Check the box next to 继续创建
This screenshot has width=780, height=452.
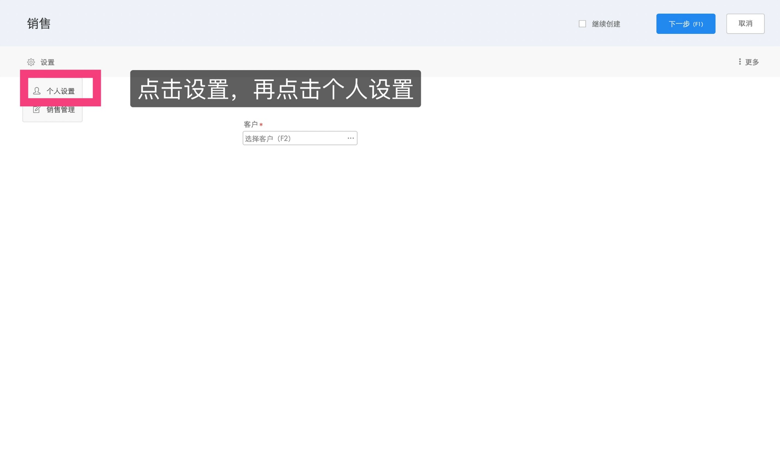pyautogui.click(x=582, y=24)
